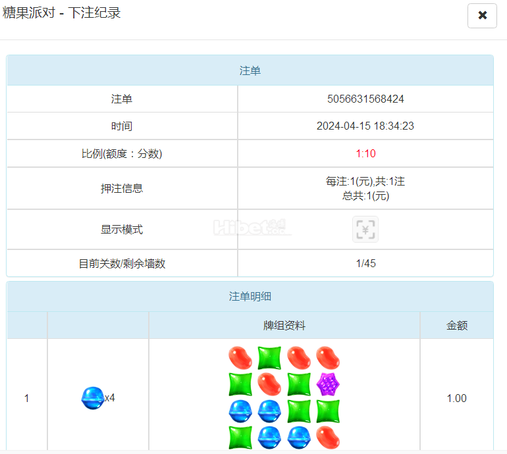
Task: Click the green square candy in the top row
Action: 269,358
